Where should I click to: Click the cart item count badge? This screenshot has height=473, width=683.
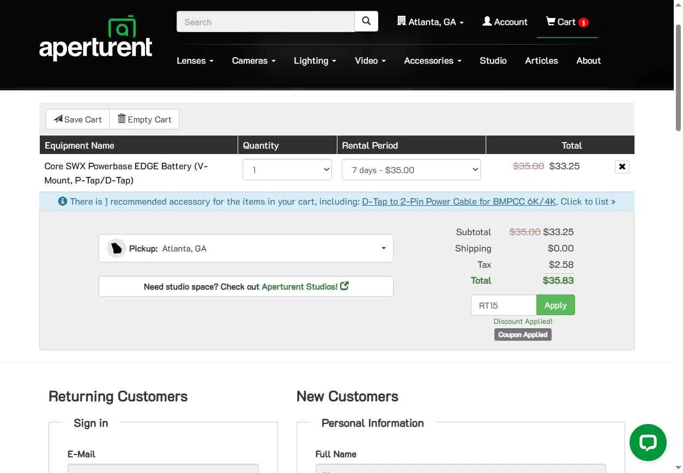[x=583, y=23]
